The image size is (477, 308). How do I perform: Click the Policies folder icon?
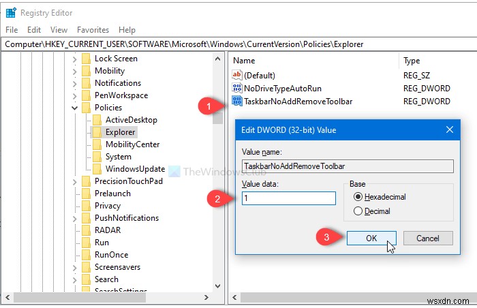(x=87, y=108)
